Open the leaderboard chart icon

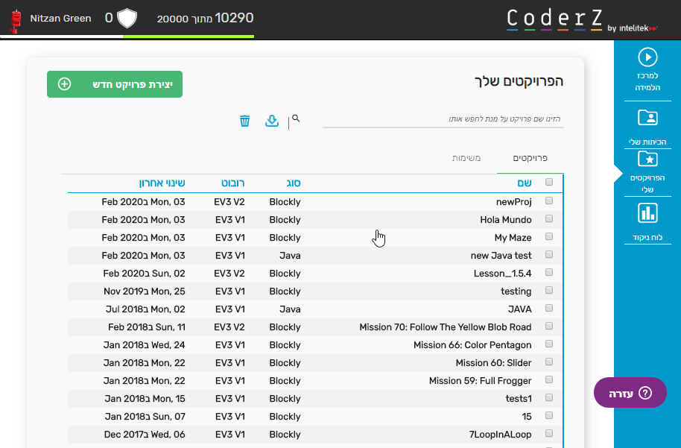(647, 213)
